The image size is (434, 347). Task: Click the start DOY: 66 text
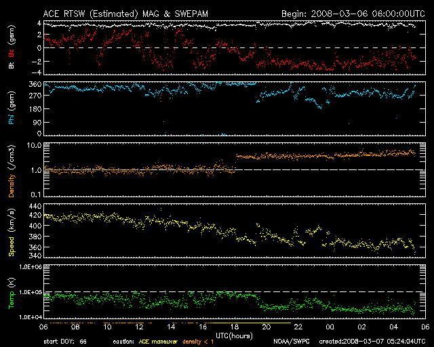65,342
